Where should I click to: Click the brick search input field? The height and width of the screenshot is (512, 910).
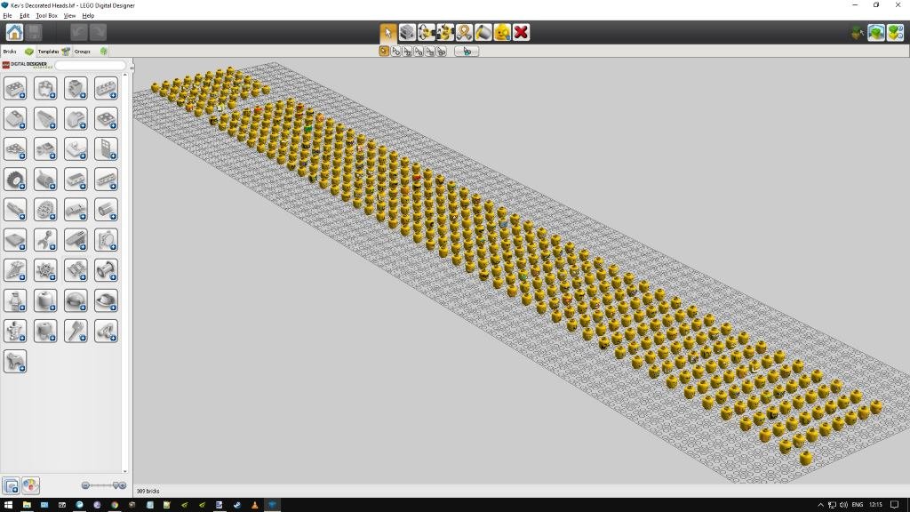click(90, 66)
